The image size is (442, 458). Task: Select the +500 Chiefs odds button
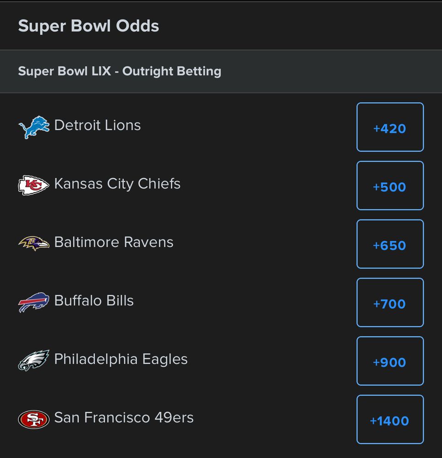click(x=390, y=185)
